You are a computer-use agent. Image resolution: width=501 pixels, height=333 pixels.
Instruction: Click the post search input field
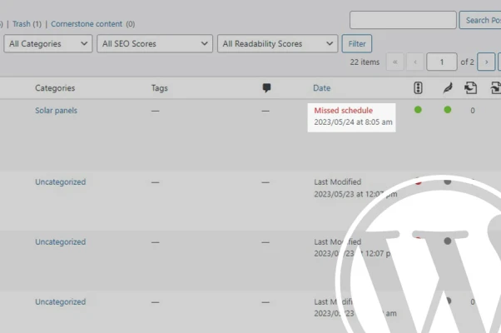(x=403, y=20)
